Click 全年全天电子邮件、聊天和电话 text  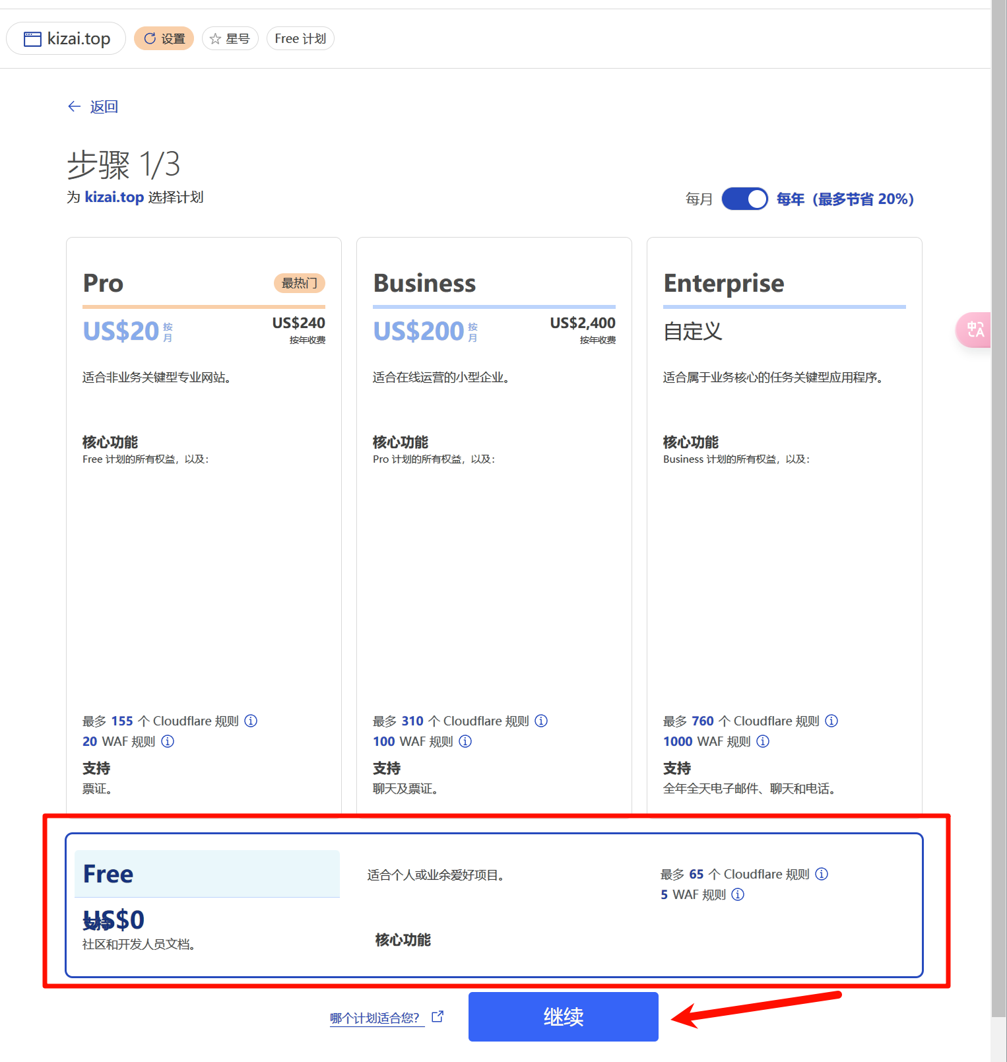pyautogui.click(x=750, y=789)
